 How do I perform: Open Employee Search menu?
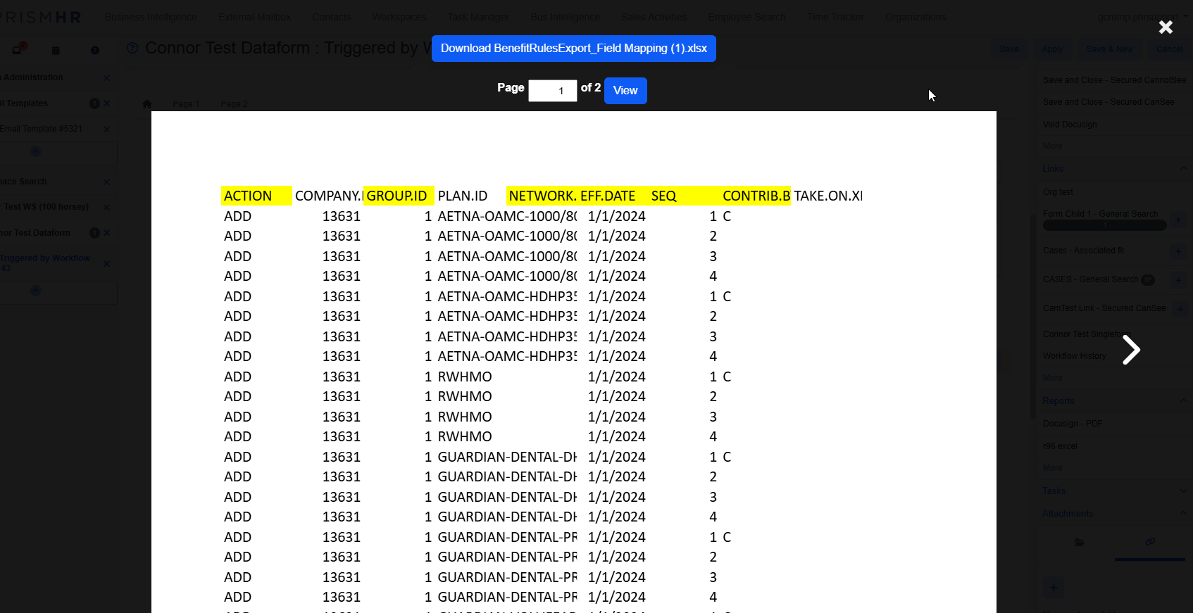pyautogui.click(x=747, y=17)
